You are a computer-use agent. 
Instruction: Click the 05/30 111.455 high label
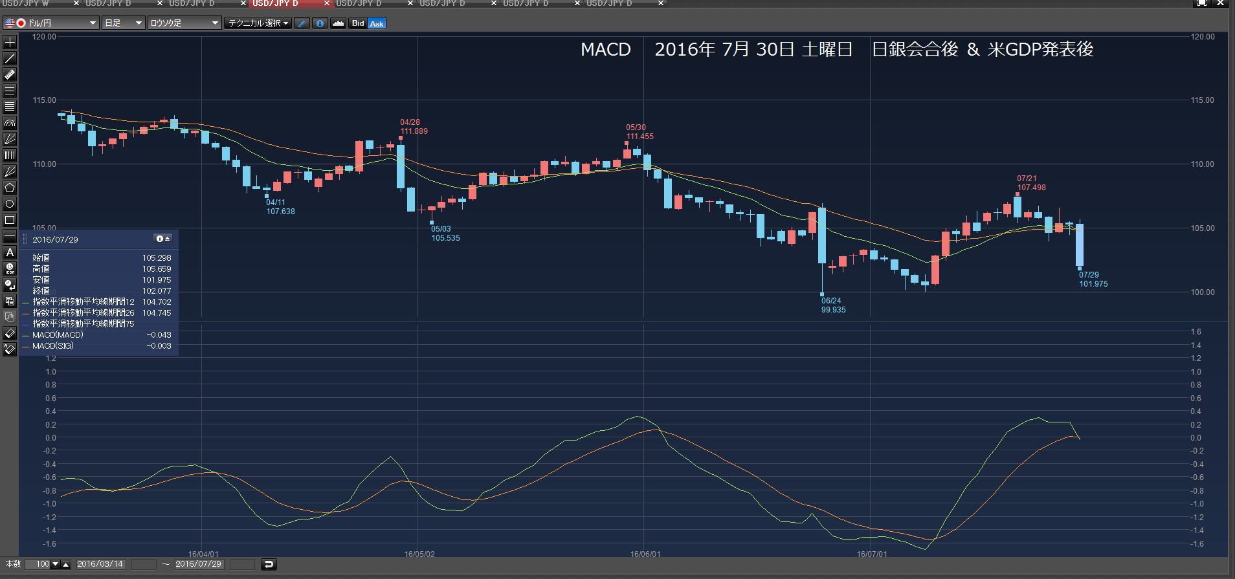tap(640, 132)
